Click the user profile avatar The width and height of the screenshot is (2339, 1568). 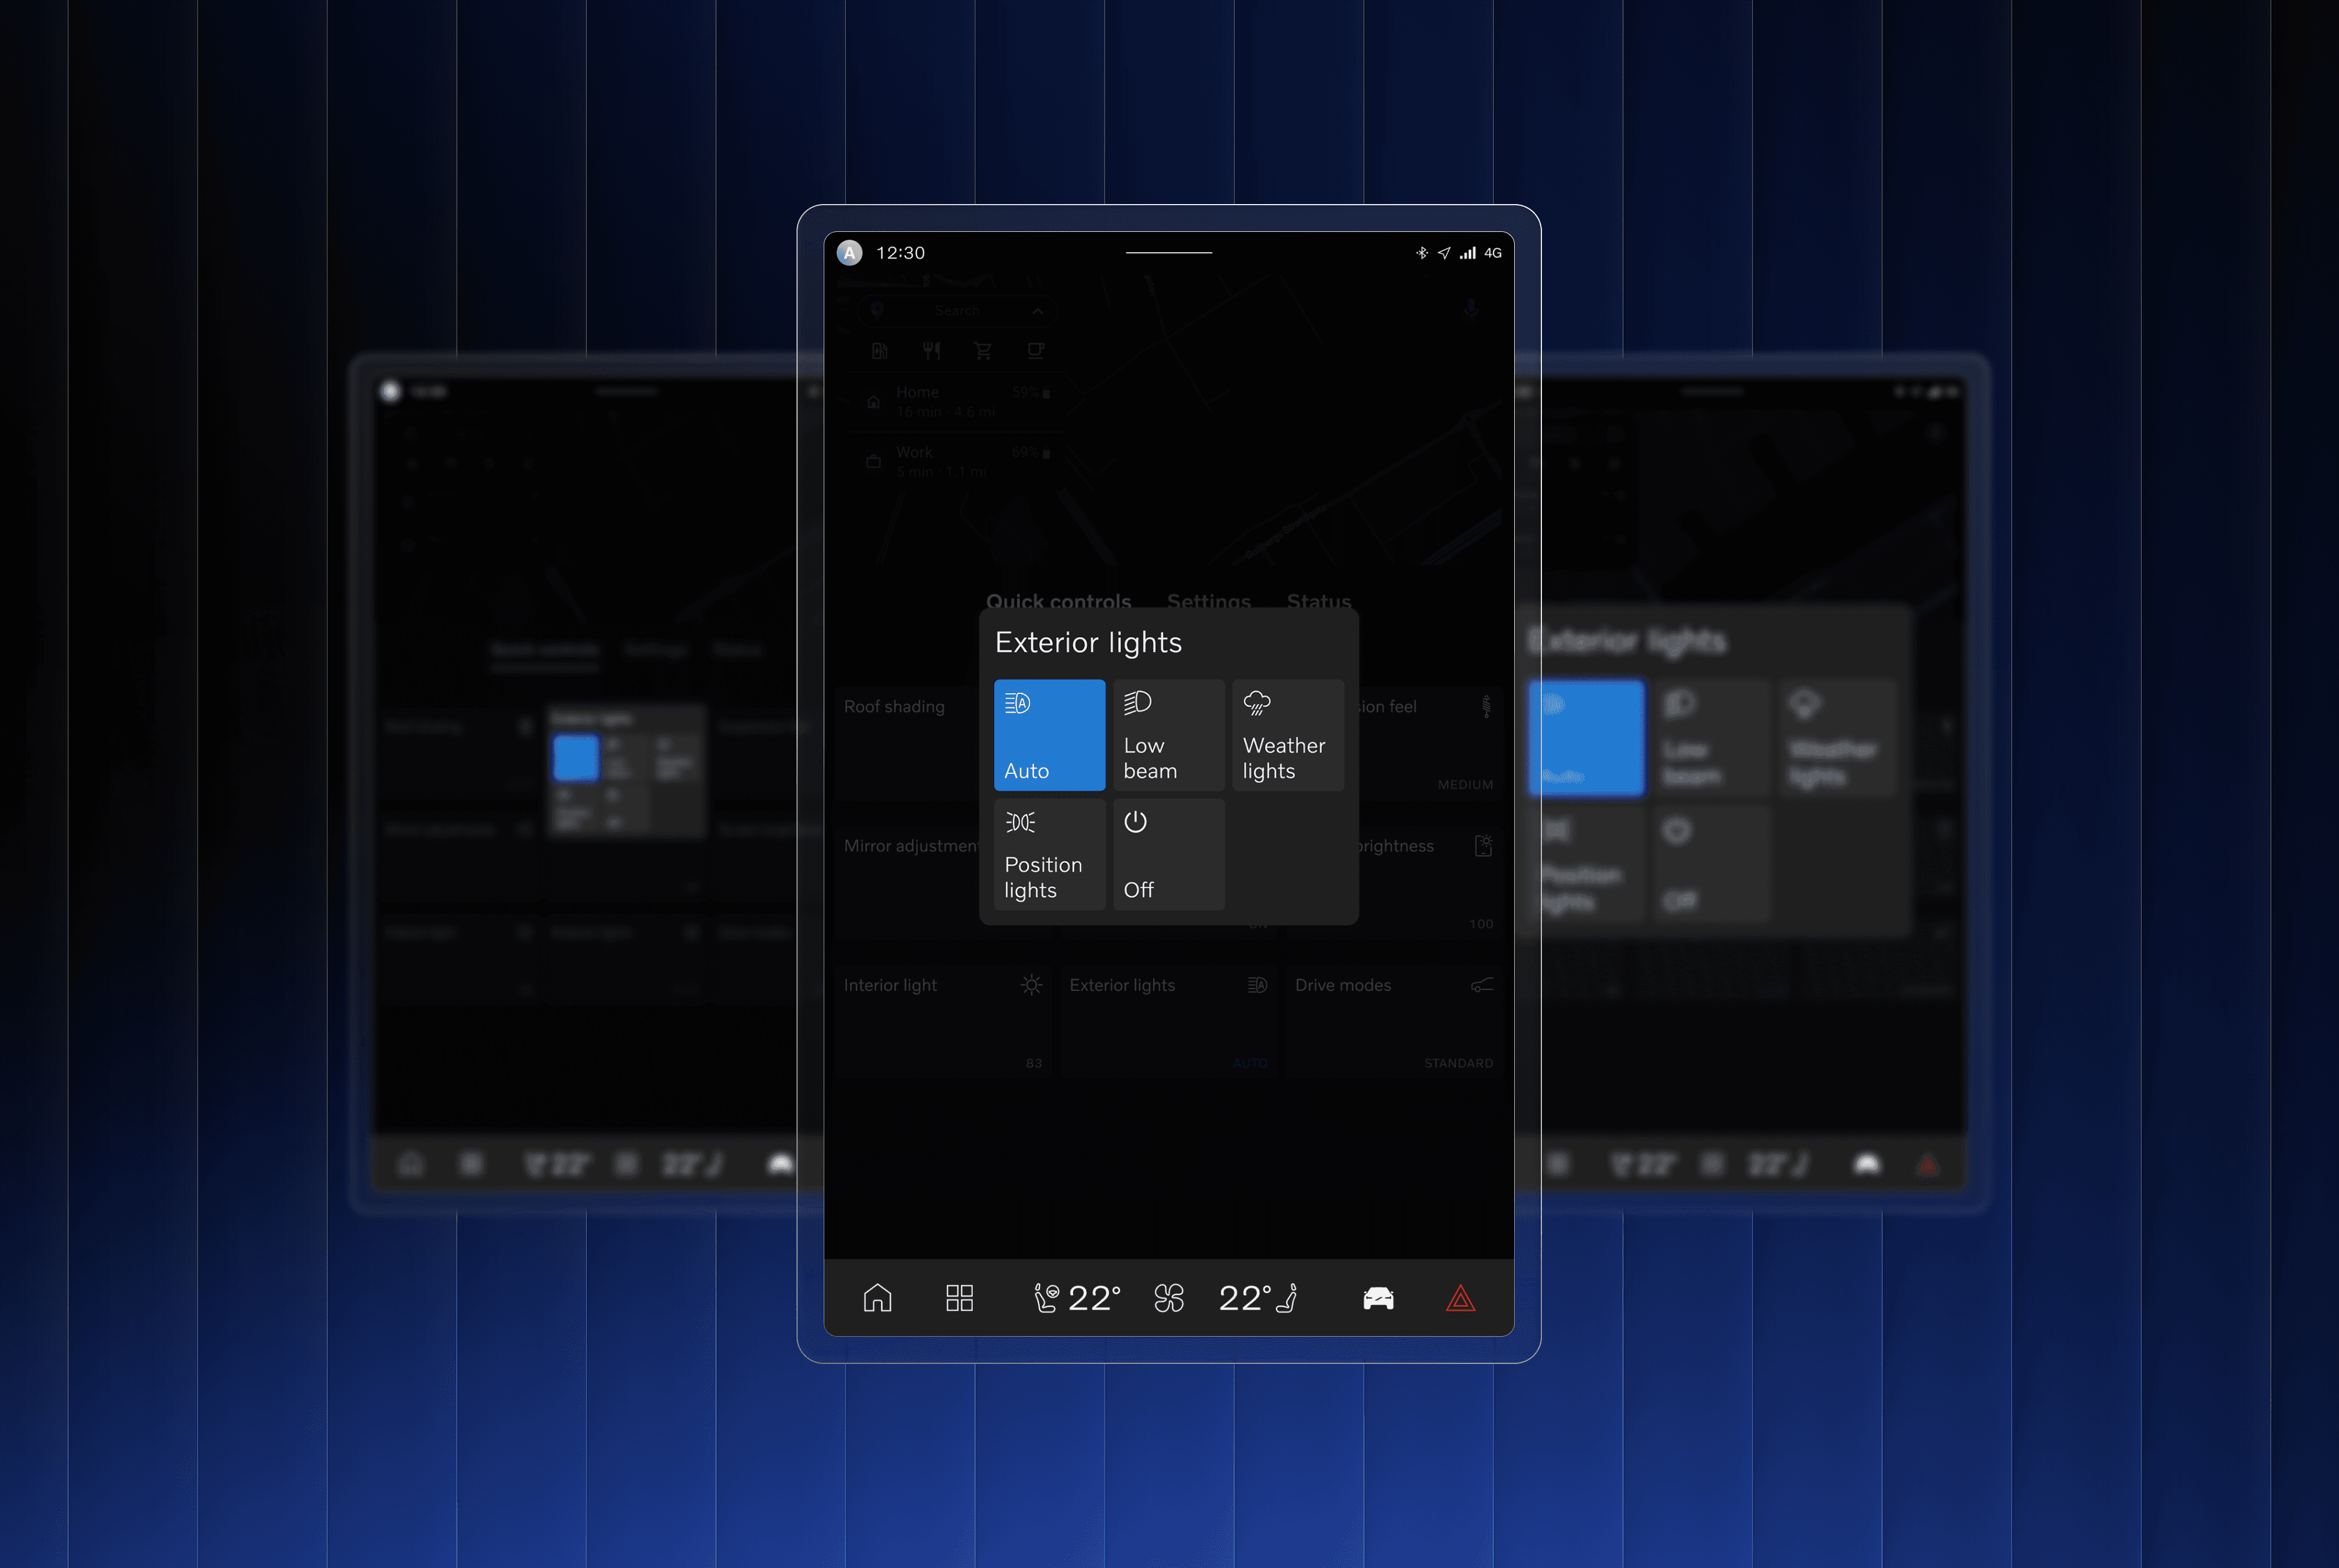(x=849, y=253)
